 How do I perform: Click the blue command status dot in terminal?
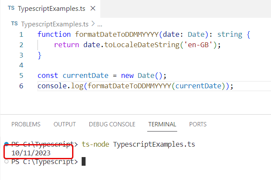click(7, 144)
